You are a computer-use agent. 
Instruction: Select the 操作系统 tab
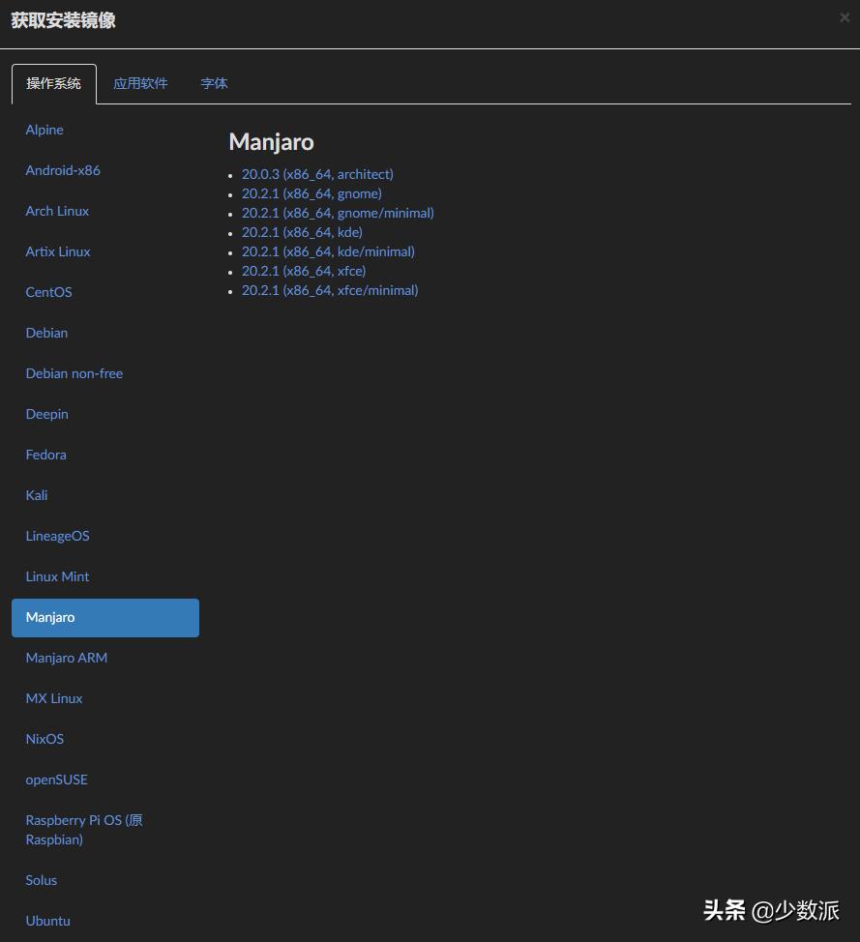54,84
